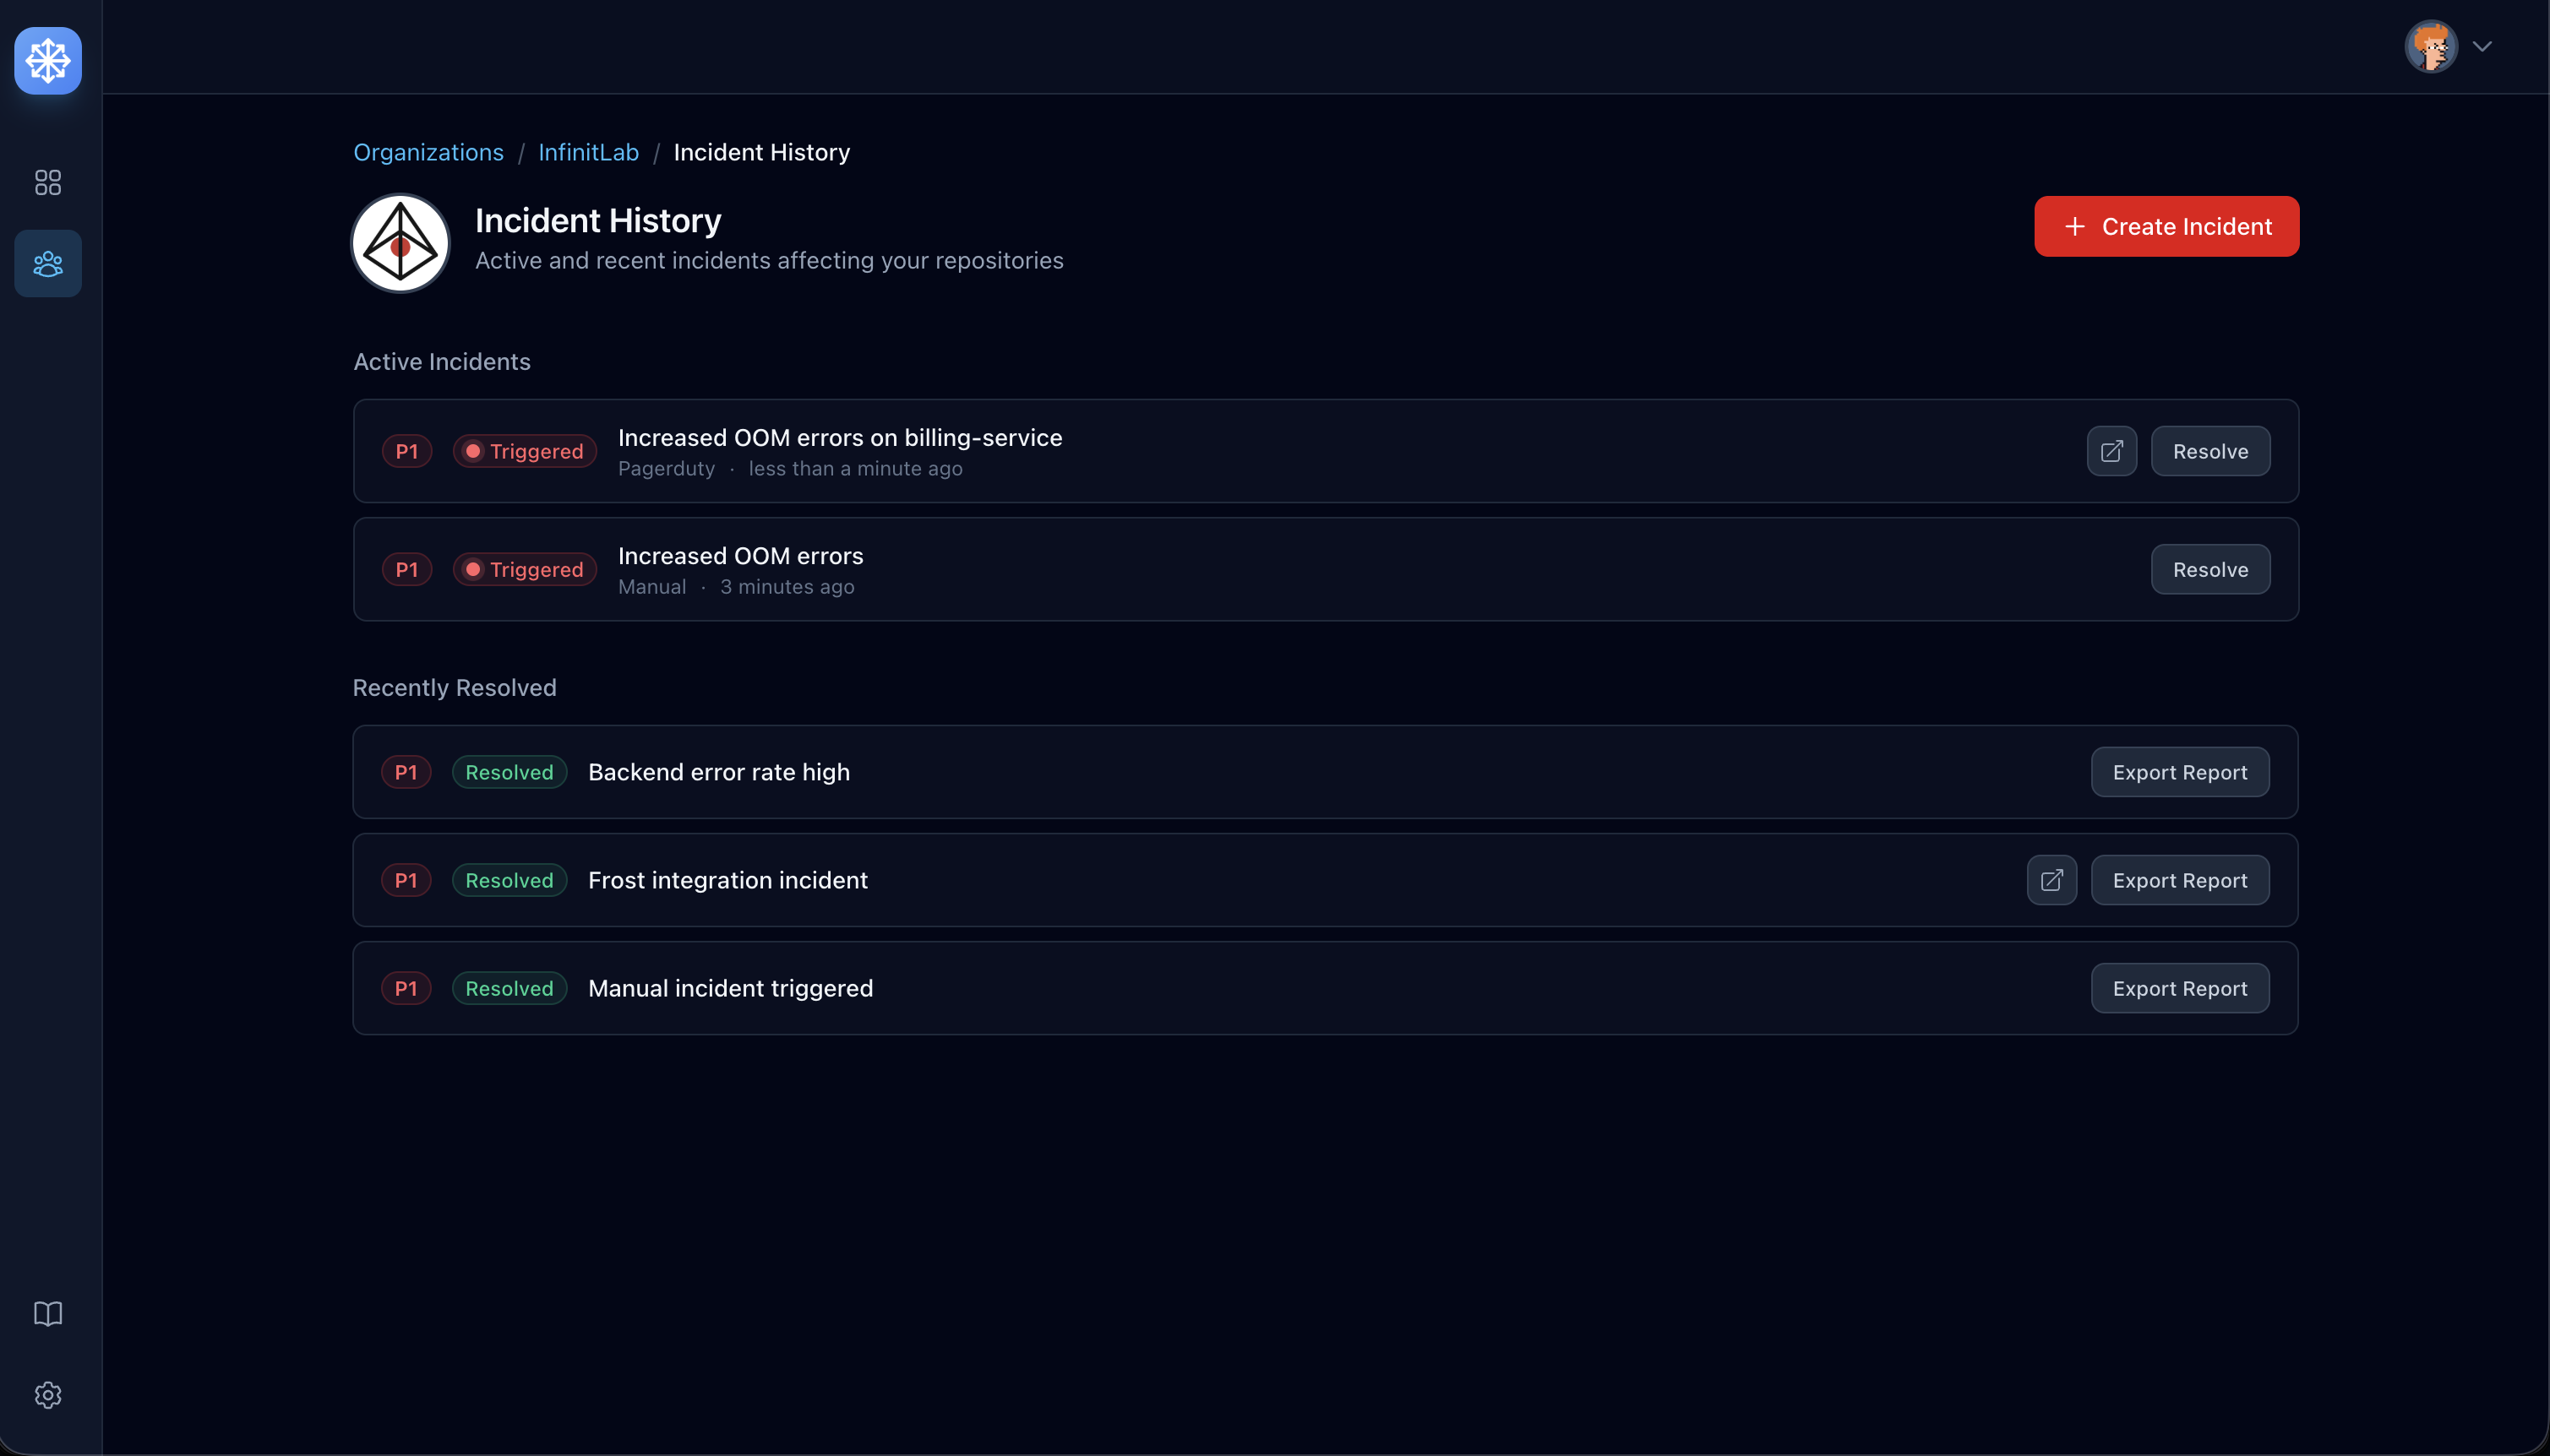The height and width of the screenshot is (1456, 2550).
Task: Click the 'Active Incidents' section heading
Action: point(442,361)
